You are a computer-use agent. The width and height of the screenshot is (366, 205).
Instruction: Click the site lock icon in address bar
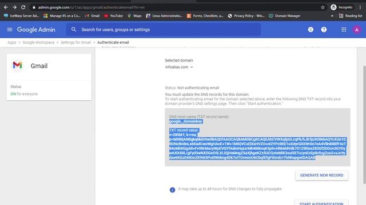[x=34, y=7]
